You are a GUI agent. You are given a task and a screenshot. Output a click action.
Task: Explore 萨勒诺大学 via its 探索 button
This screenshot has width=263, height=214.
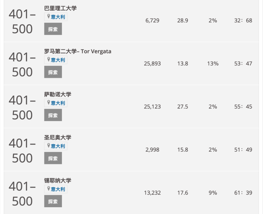click(x=53, y=115)
